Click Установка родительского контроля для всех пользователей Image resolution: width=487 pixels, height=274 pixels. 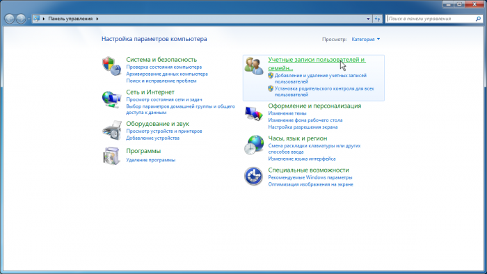coord(324,92)
